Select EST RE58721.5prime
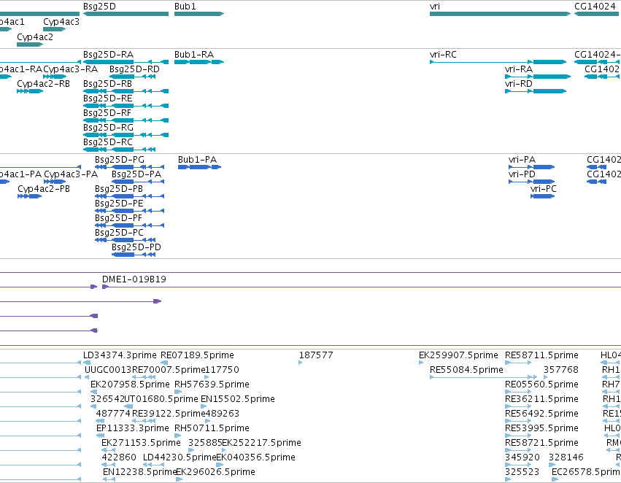The image size is (621, 483). pos(518,451)
